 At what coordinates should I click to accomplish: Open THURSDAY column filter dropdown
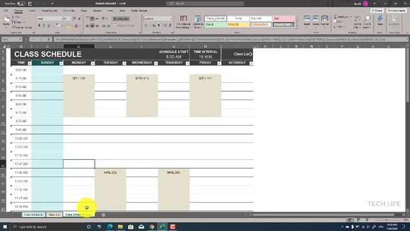(x=188, y=63)
